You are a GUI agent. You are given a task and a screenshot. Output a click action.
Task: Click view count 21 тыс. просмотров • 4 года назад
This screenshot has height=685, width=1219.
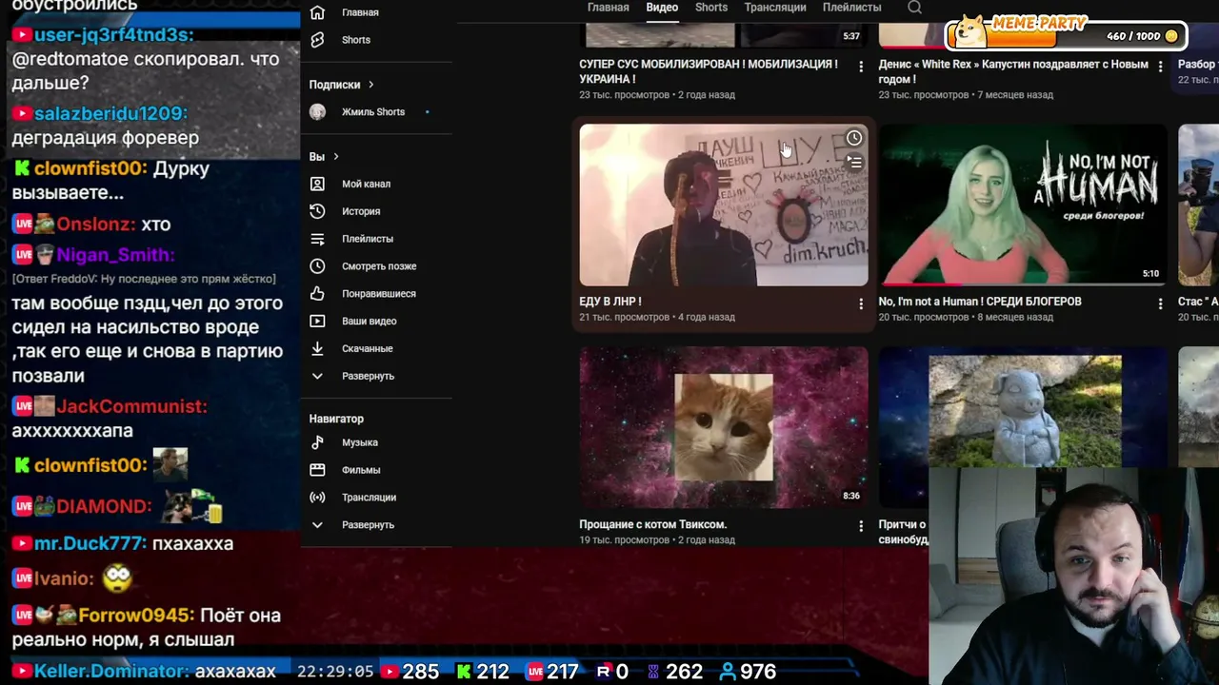click(657, 318)
